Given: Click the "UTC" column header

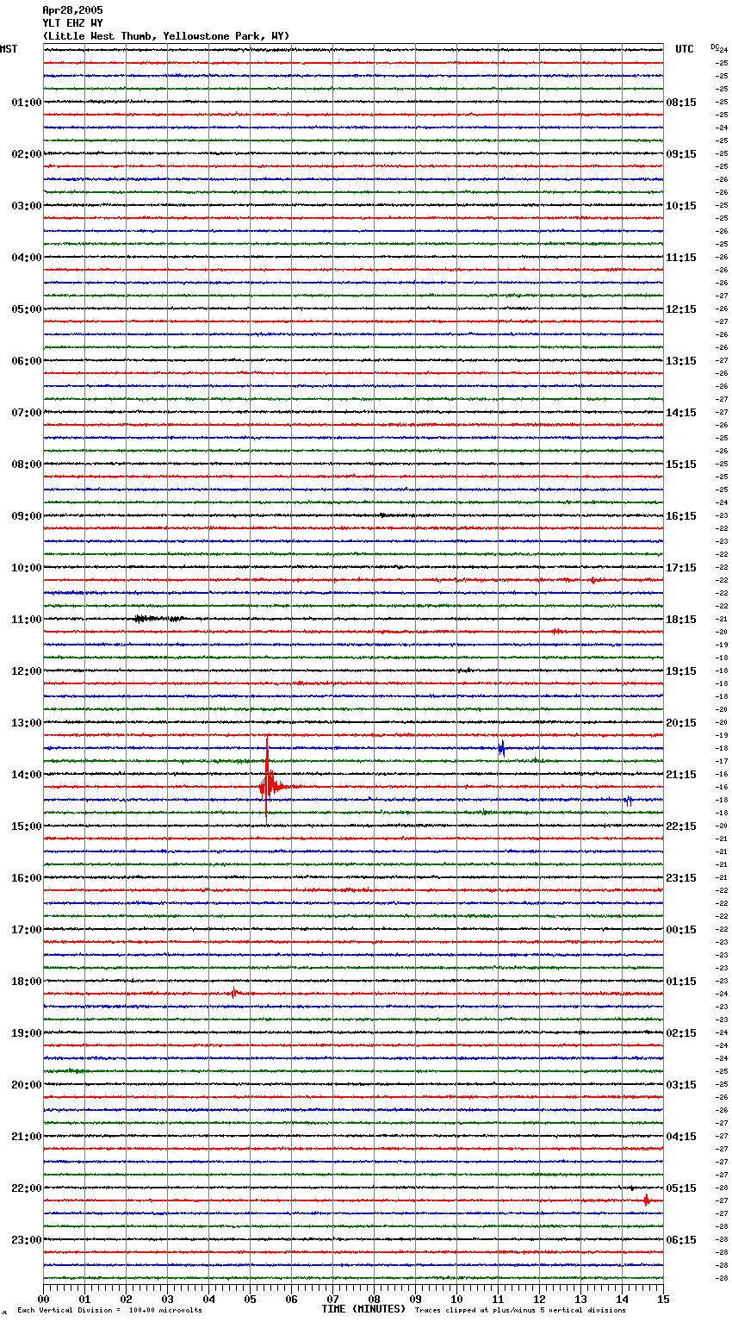Looking at the screenshot, I should point(685,49).
